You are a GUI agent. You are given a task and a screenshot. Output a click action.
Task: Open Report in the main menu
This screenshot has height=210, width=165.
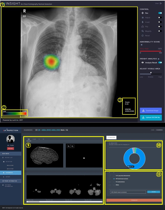point(8,176)
